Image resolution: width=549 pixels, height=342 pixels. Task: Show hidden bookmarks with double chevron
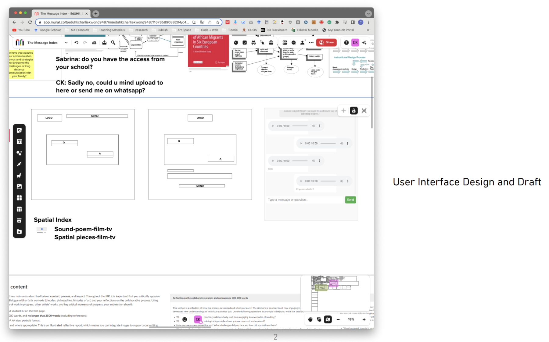(x=368, y=30)
